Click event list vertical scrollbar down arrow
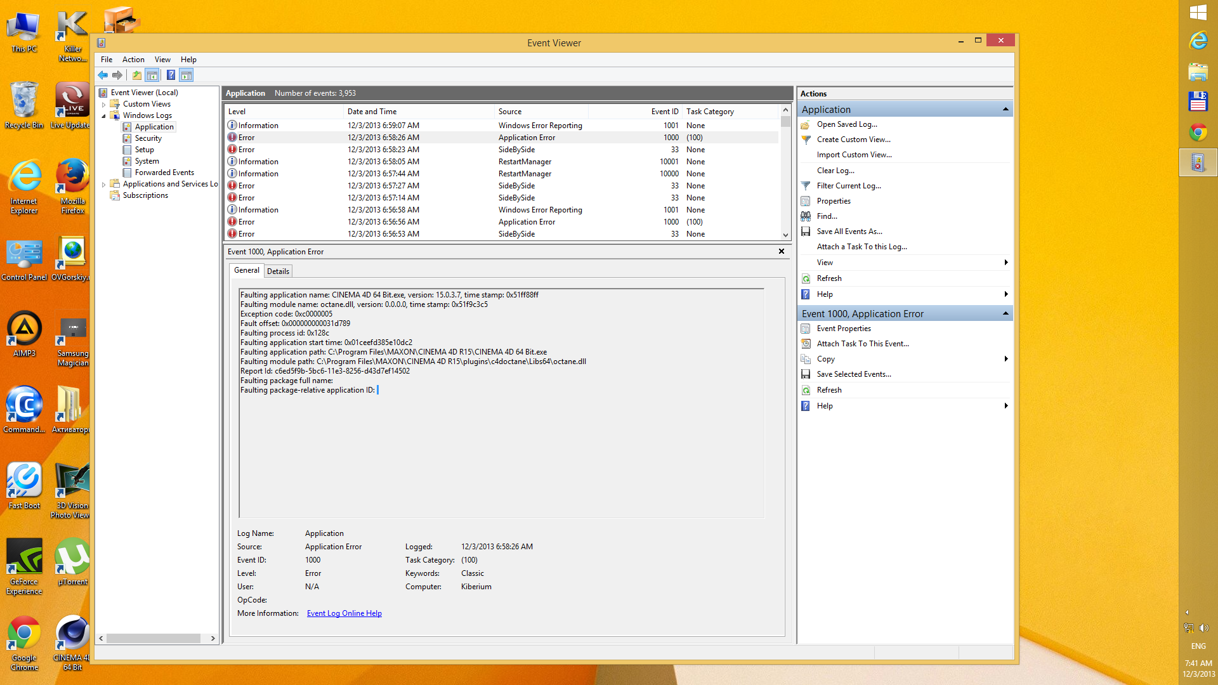This screenshot has width=1218, height=685. pyautogui.click(x=785, y=235)
